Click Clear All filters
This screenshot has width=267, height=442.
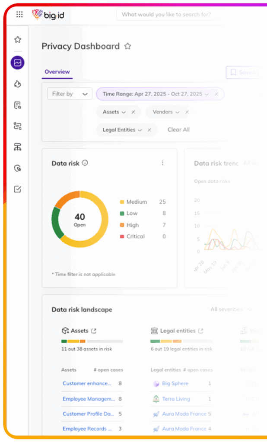[178, 130]
